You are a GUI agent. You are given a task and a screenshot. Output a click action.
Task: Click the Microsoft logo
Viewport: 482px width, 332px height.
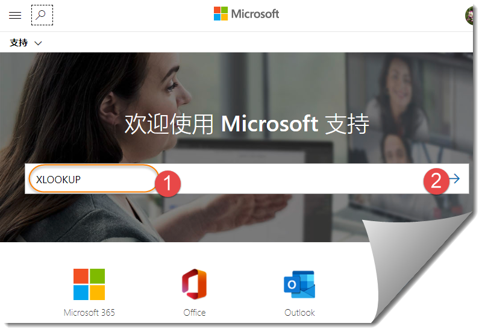(x=221, y=14)
